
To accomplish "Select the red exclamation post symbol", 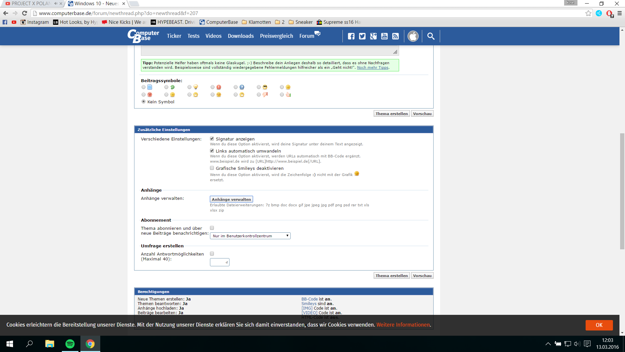I will [x=213, y=87].
